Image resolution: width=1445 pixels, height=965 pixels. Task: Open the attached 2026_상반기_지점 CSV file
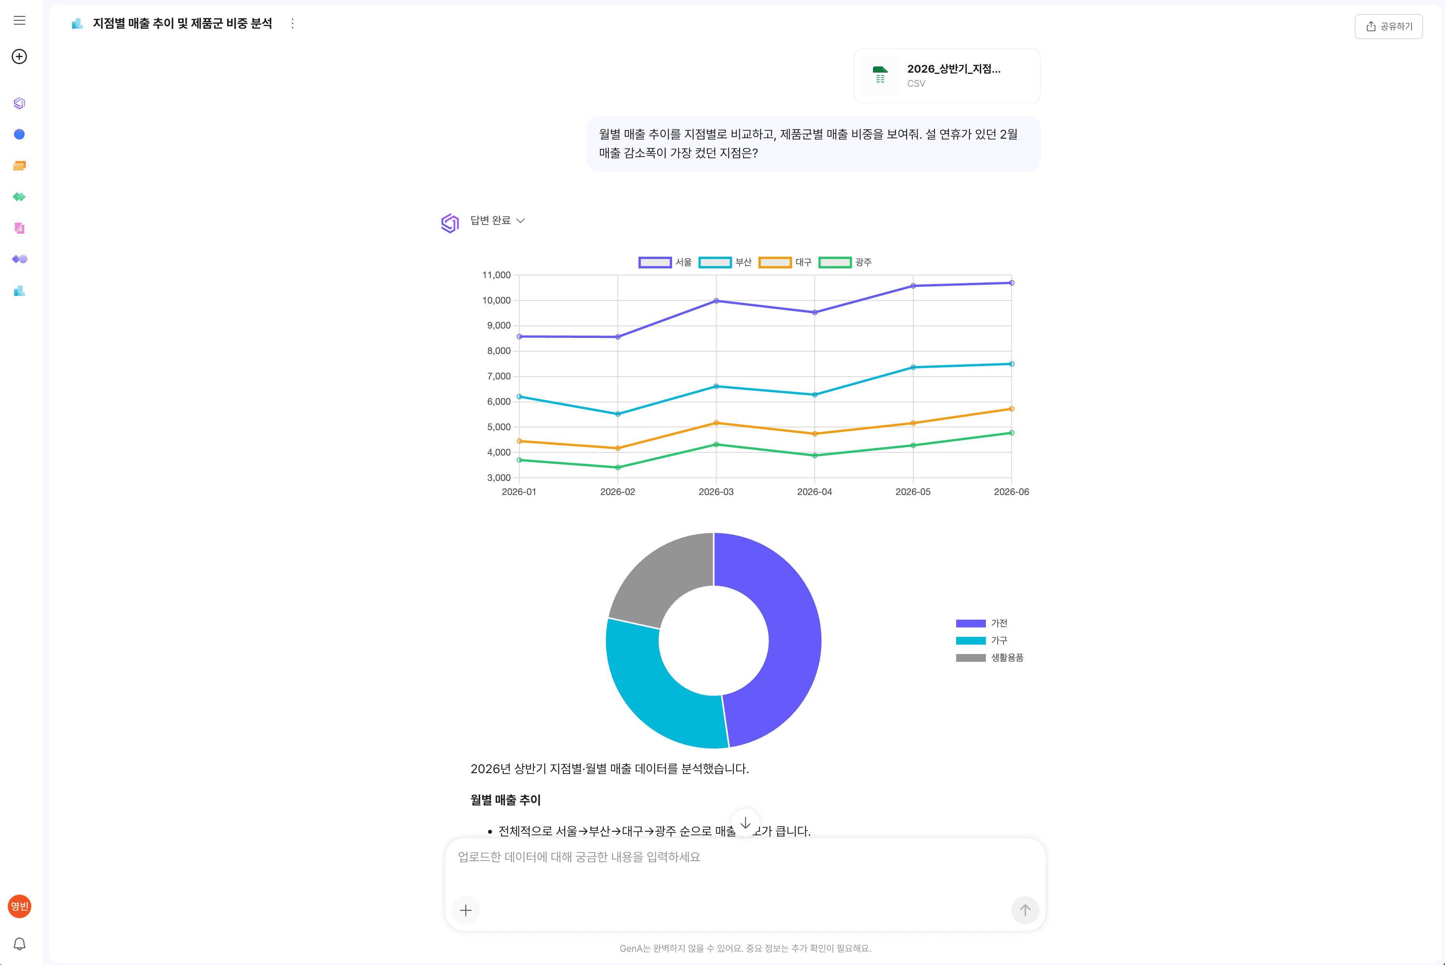tap(946, 76)
